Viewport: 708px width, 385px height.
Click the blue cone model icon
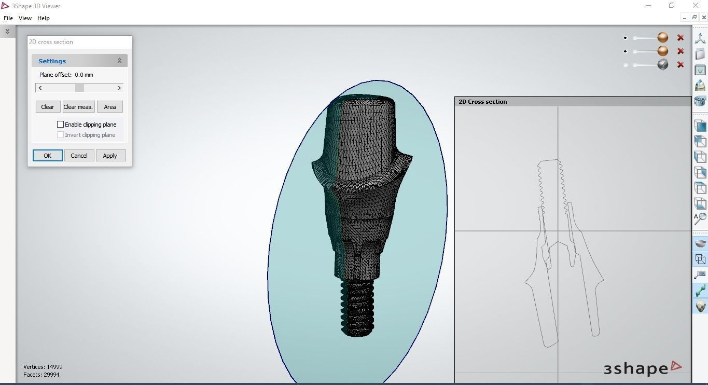click(x=700, y=85)
